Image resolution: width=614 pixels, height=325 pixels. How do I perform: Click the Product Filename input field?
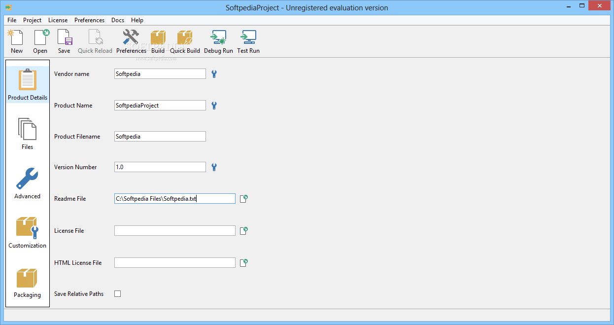[160, 137]
